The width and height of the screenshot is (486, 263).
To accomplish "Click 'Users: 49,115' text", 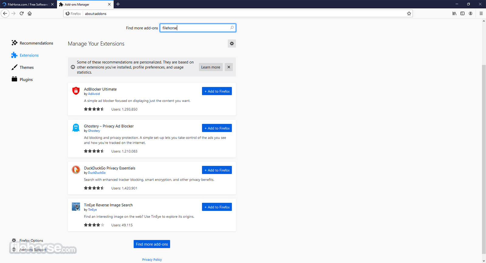I will coord(122,225).
